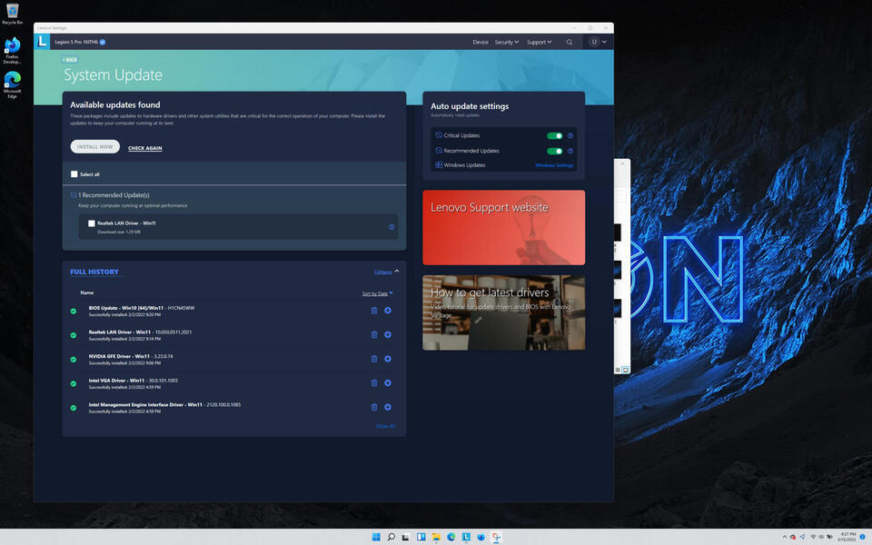Open the Windows Start menu
The width and height of the screenshot is (872, 545).
tap(376, 537)
